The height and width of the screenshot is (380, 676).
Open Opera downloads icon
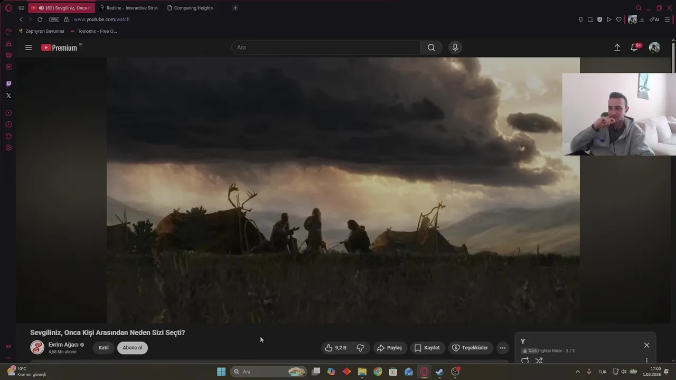click(642, 20)
